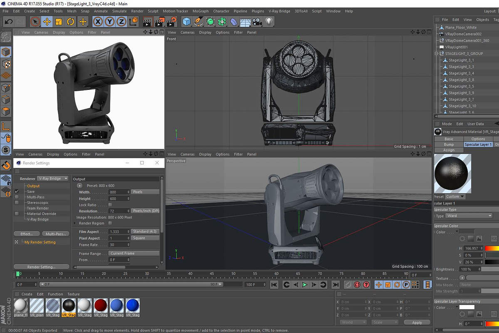
Task: Click the Effect... button
Action: click(27, 234)
